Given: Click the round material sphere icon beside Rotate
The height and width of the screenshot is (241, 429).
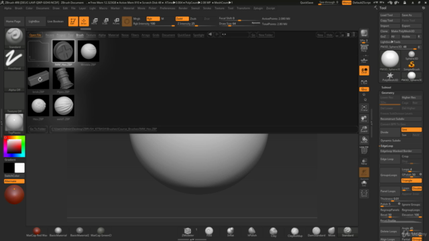Looking at the screenshot, I should pos(127,21).
